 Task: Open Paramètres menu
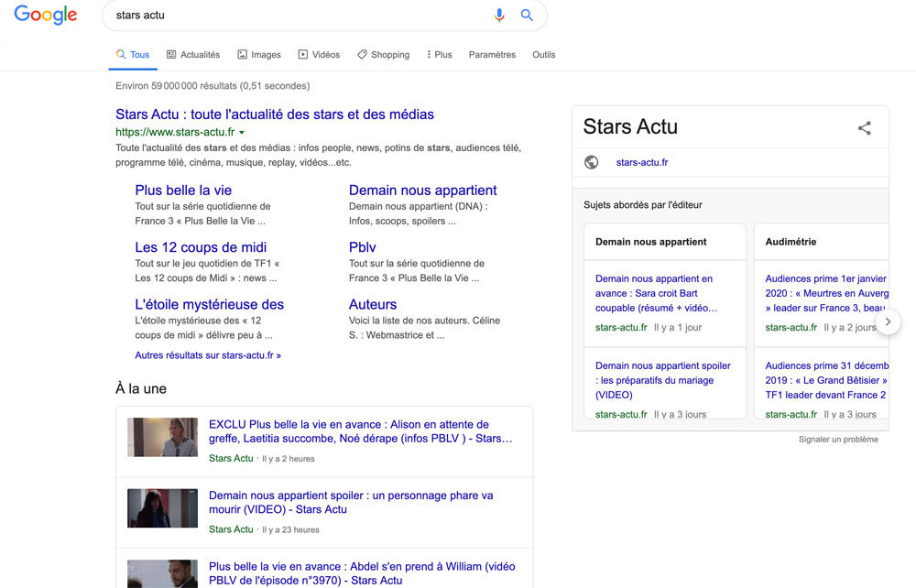point(492,54)
